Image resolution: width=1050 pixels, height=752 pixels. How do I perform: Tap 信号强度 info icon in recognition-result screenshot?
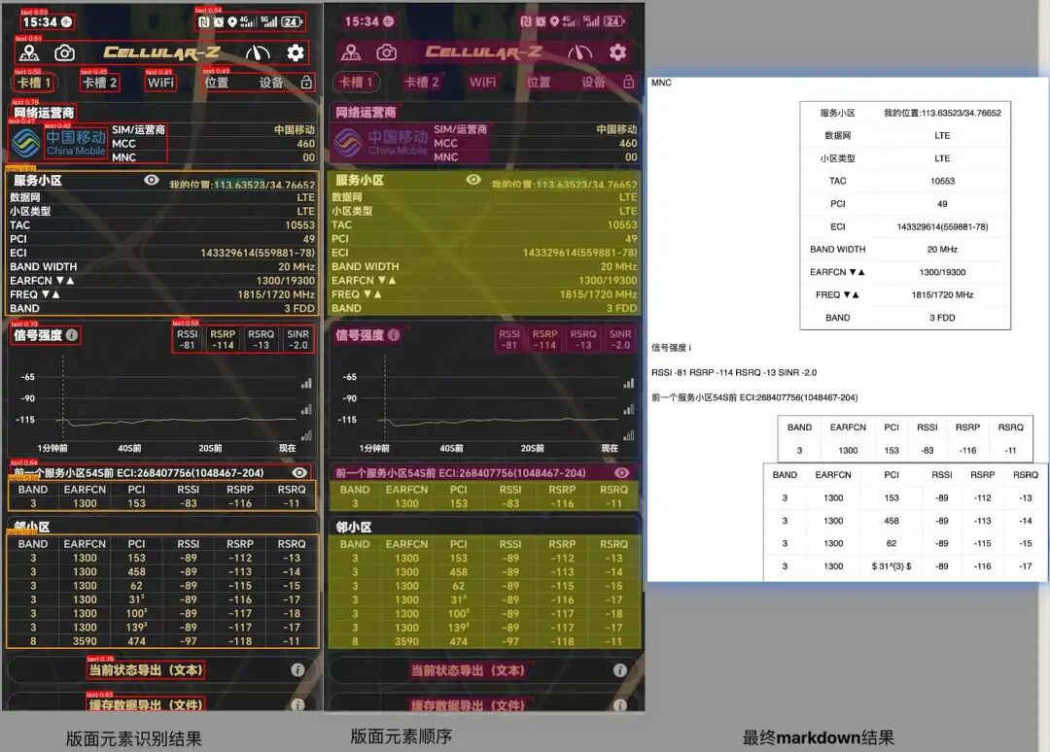(x=72, y=334)
